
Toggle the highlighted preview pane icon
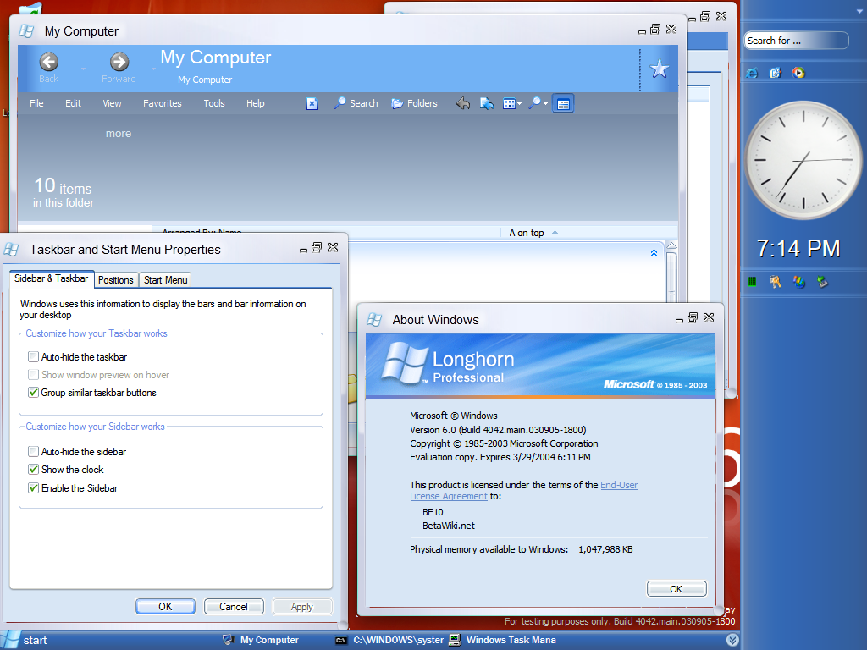563,103
